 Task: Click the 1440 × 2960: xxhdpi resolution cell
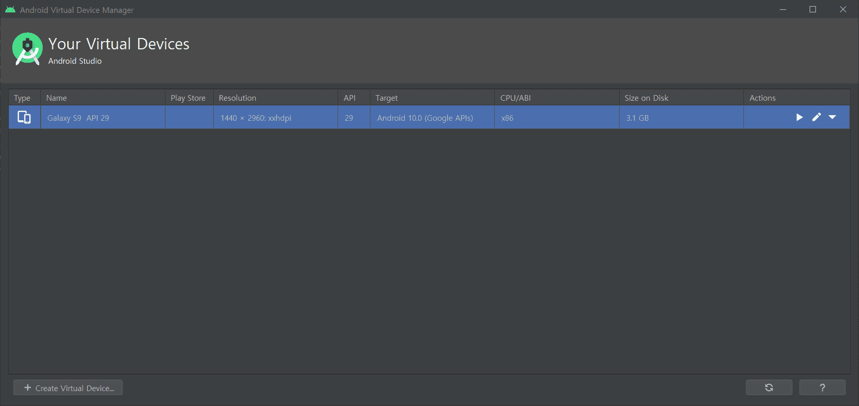point(275,117)
